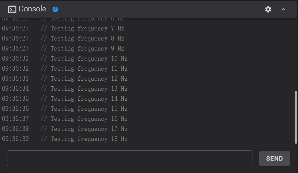
Task: Click the 09:36:35 timestamp
Action: click(x=15, y=99)
